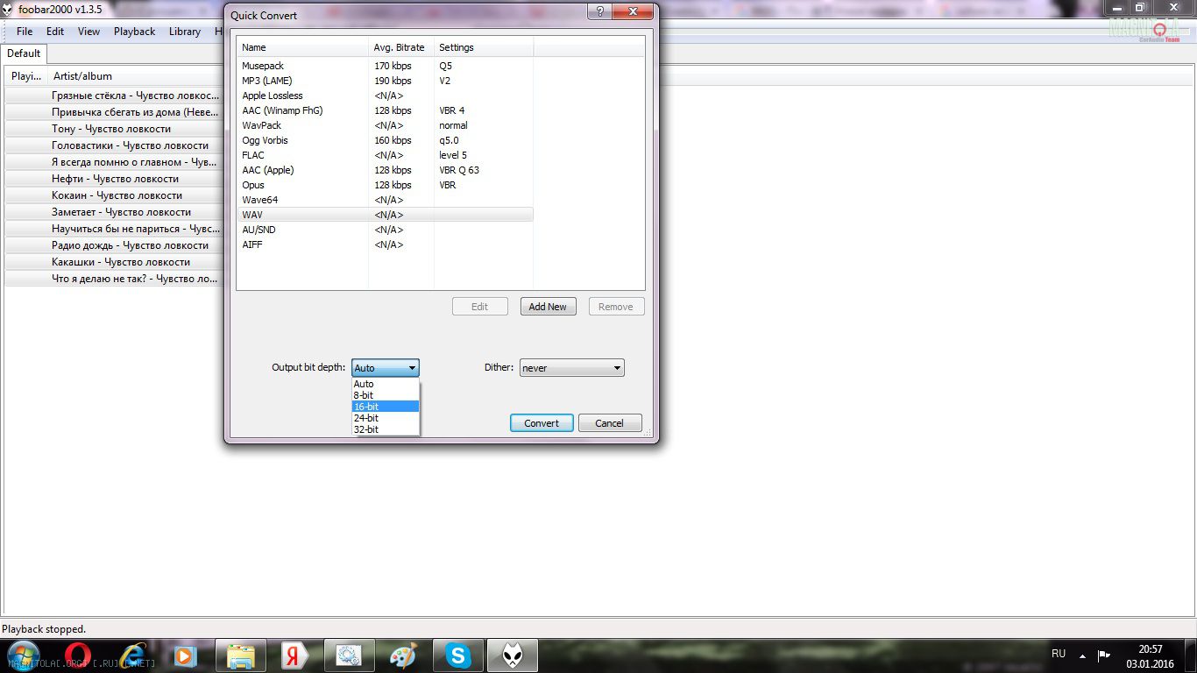This screenshot has height=673, width=1197.
Task: Launch Windows Media Player from taskbar
Action: [x=185, y=655]
